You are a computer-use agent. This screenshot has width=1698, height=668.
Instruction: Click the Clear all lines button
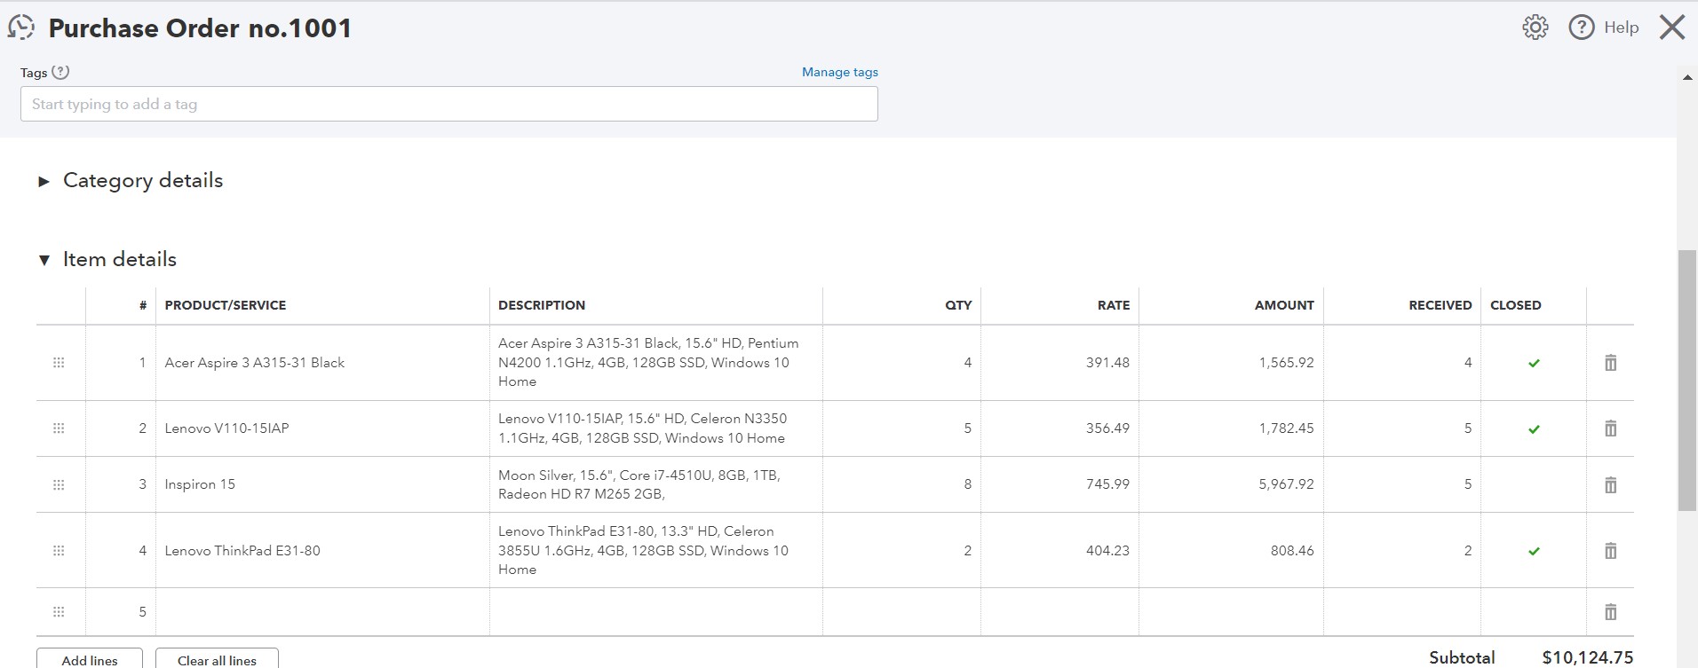pos(217,660)
